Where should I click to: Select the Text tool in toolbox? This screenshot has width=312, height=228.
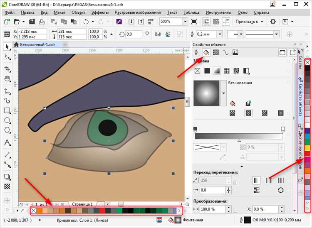coord(7,143)
